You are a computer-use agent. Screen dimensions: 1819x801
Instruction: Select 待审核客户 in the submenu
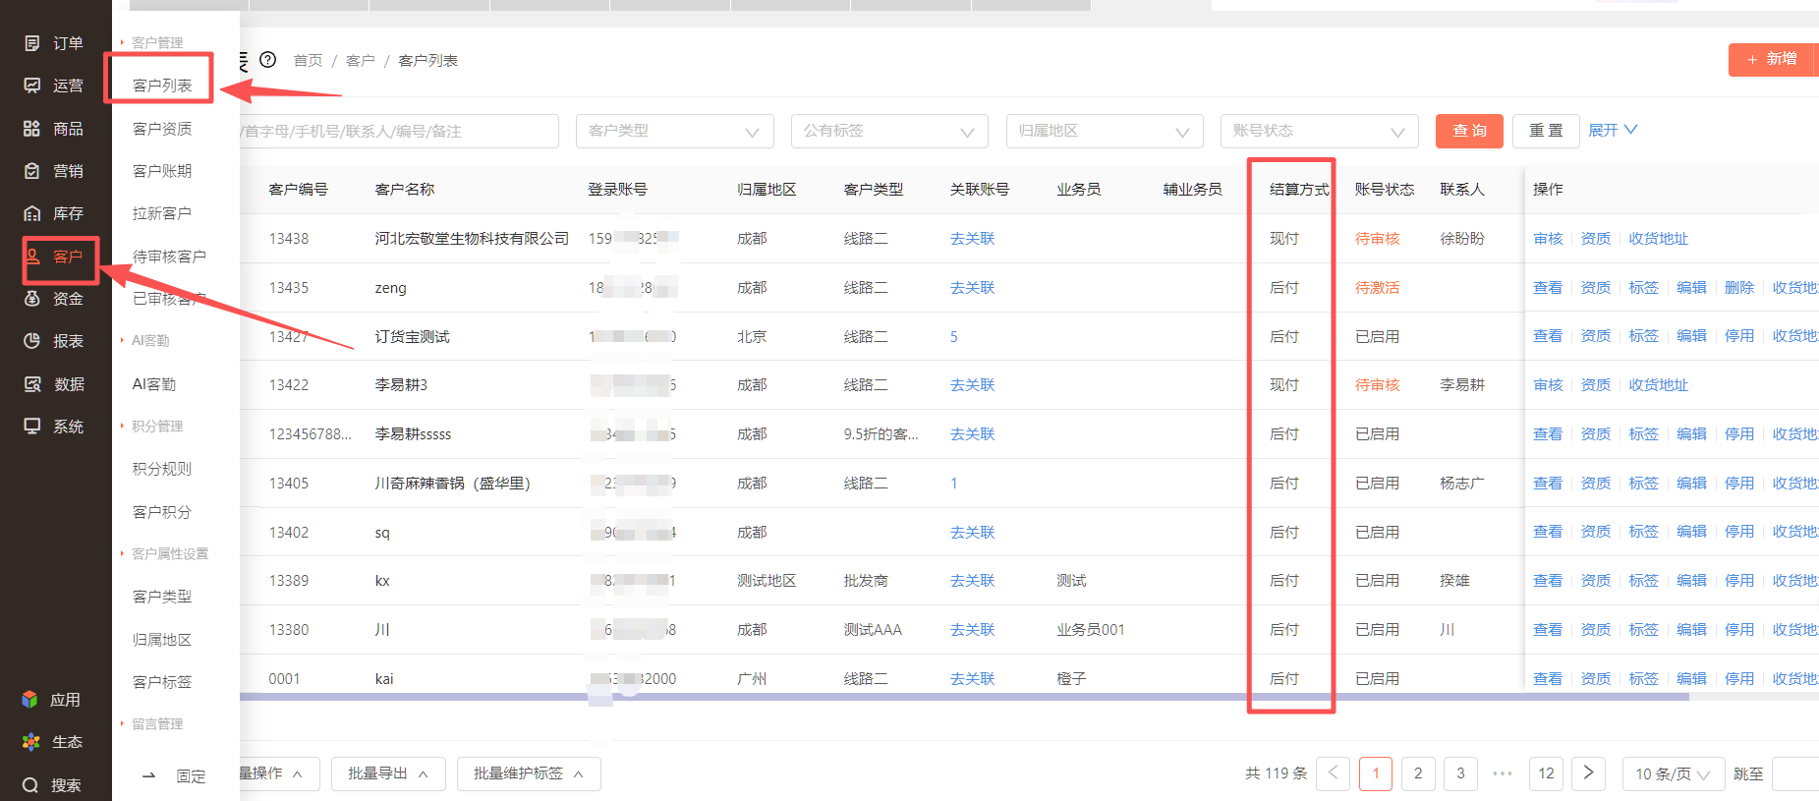tap(169, 257)
